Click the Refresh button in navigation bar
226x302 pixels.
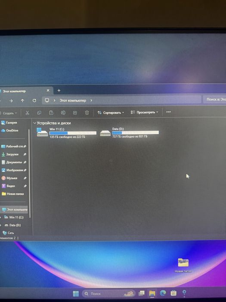pos(34,101)
